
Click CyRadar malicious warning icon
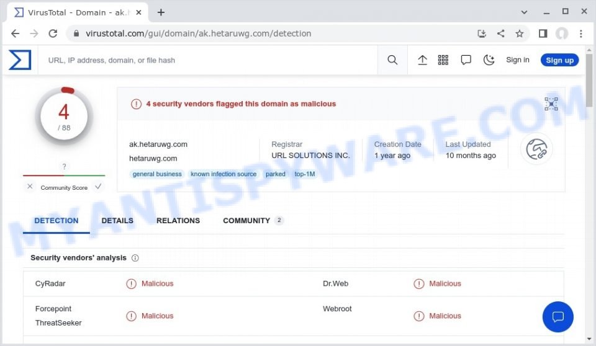coord(131,284)
